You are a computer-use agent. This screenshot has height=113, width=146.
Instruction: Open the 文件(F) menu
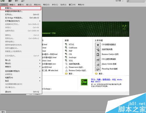pos(4,5)
